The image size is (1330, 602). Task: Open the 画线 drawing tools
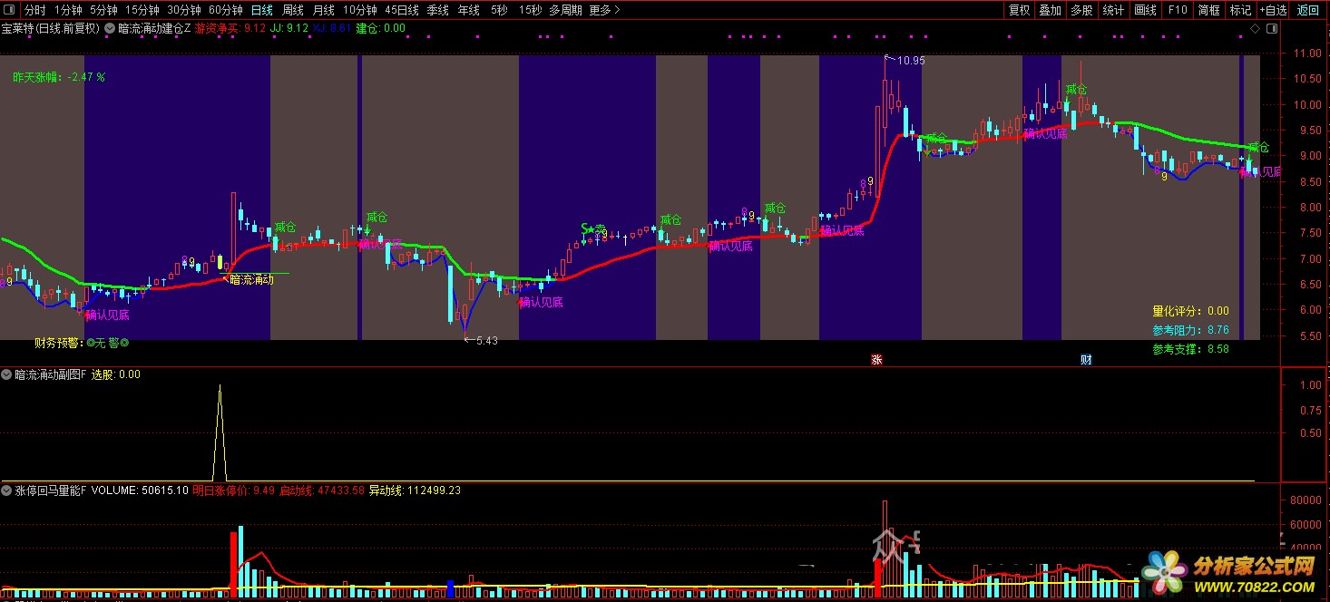click(1146, 11)
